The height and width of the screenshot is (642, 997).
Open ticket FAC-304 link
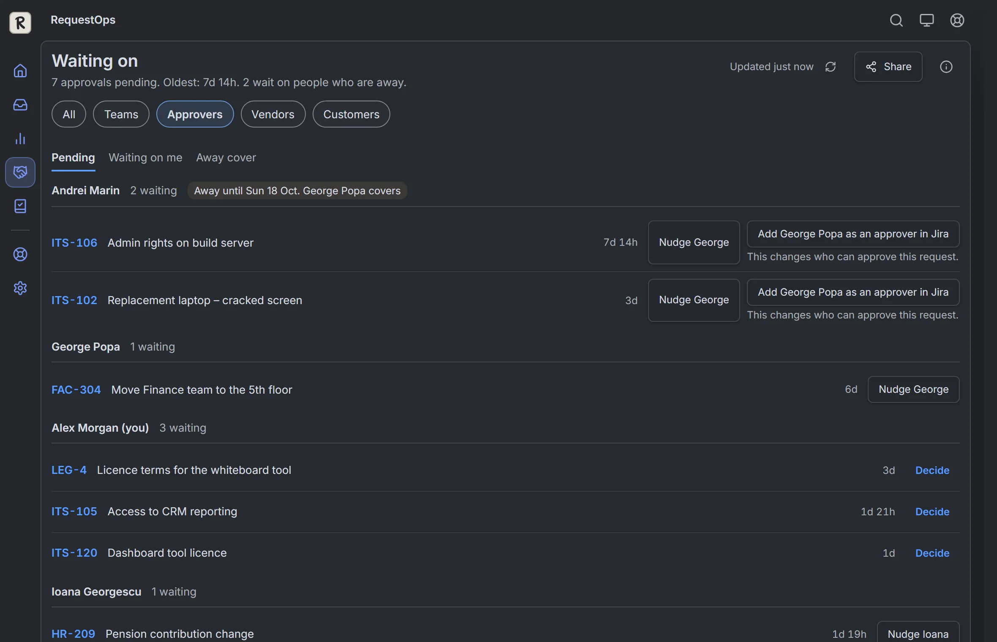(76, 390)
